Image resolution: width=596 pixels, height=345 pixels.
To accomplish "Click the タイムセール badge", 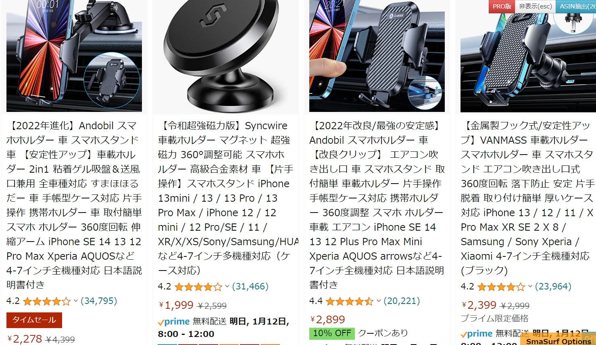I will (34, 320).
